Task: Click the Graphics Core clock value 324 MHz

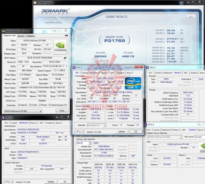Action: tap(167, 158)
